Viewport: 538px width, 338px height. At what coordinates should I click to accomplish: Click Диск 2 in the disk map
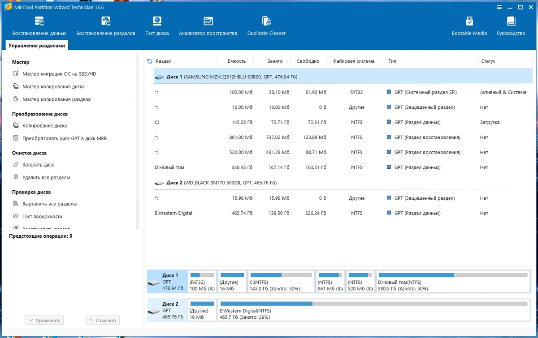(167, 310)
